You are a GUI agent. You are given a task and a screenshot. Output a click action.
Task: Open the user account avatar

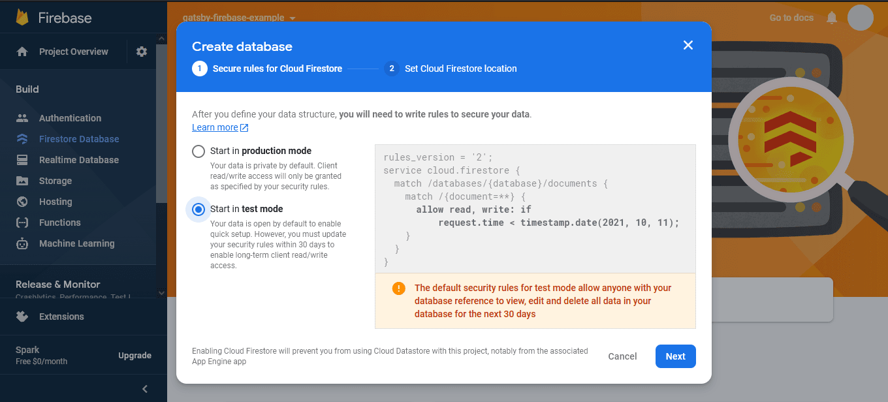(860, 18)
